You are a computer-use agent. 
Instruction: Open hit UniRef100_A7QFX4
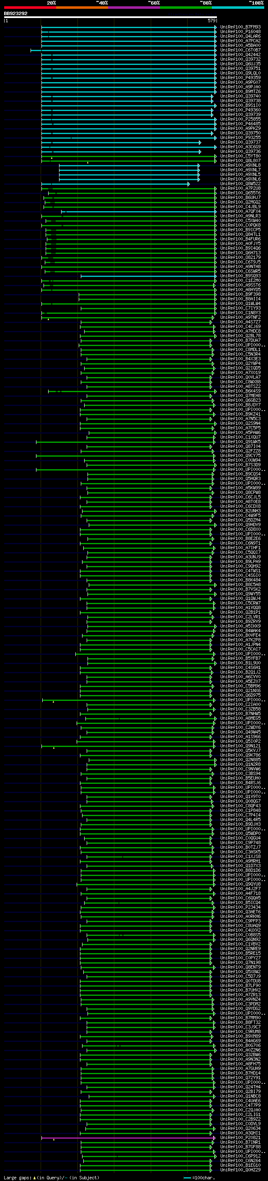click(240, 211)
